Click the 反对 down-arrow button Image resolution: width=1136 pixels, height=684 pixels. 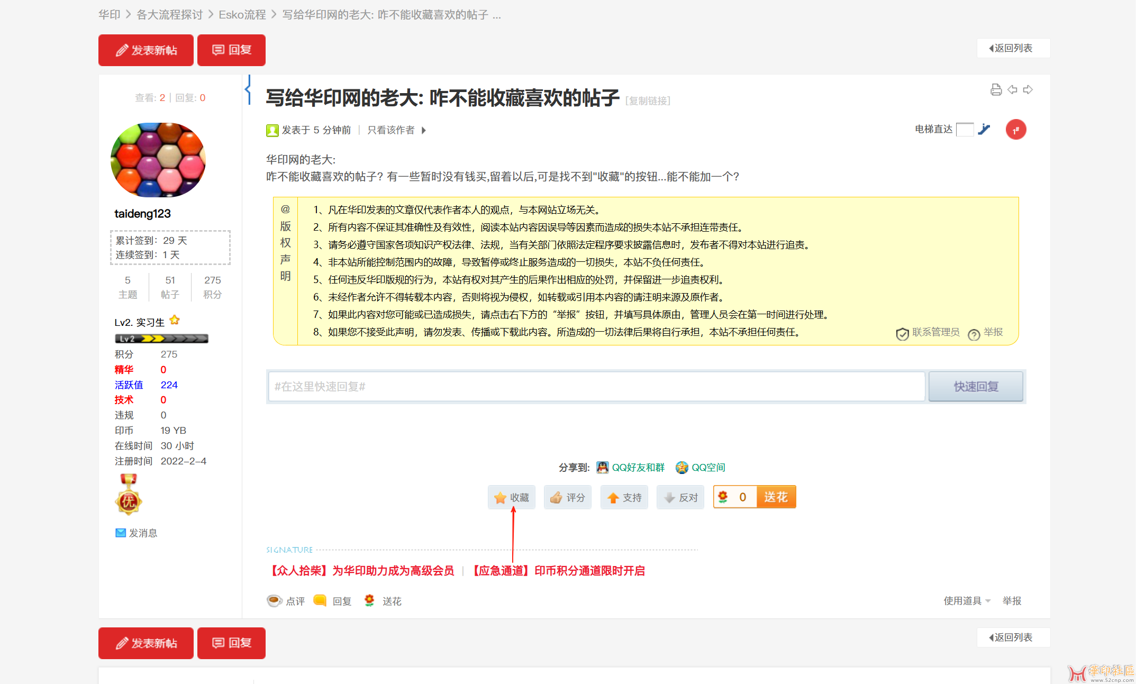(x=680, y=497)
